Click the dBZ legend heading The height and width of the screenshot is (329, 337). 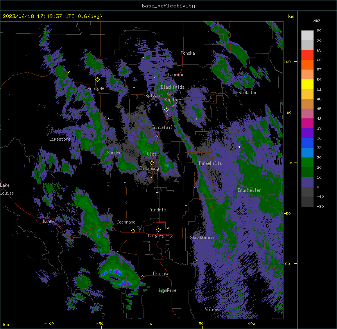click(x=317, y=21)
